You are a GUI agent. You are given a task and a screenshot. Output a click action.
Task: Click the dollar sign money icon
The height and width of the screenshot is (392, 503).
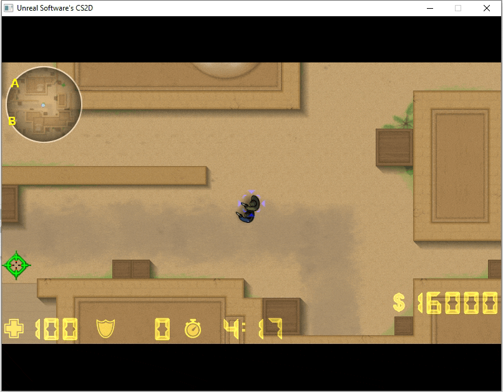399,302
